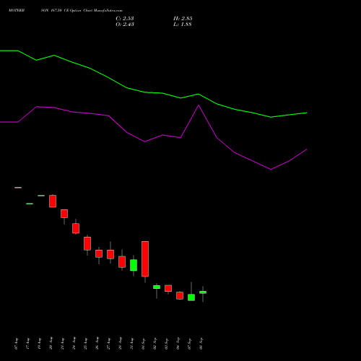This screenshot has height=361, width=361.
Task: Select the 20 Aug date label
Action: [x=51, y=344]
